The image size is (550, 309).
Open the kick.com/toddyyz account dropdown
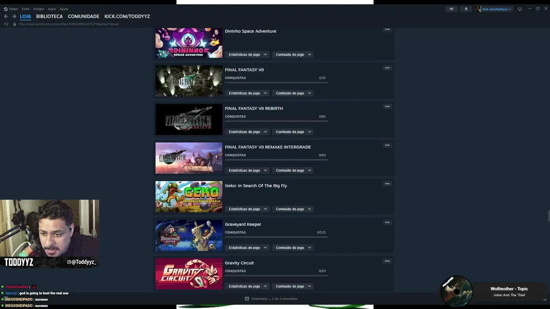pyautogui.click(x=494, y=9)
